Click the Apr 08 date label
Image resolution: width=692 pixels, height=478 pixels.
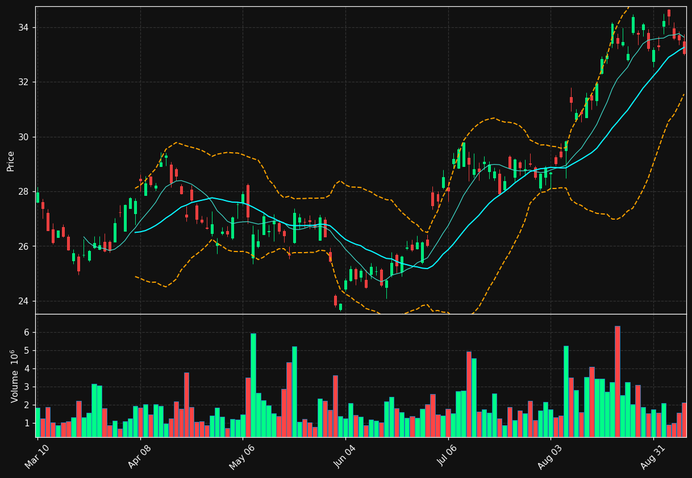(140, 456)
